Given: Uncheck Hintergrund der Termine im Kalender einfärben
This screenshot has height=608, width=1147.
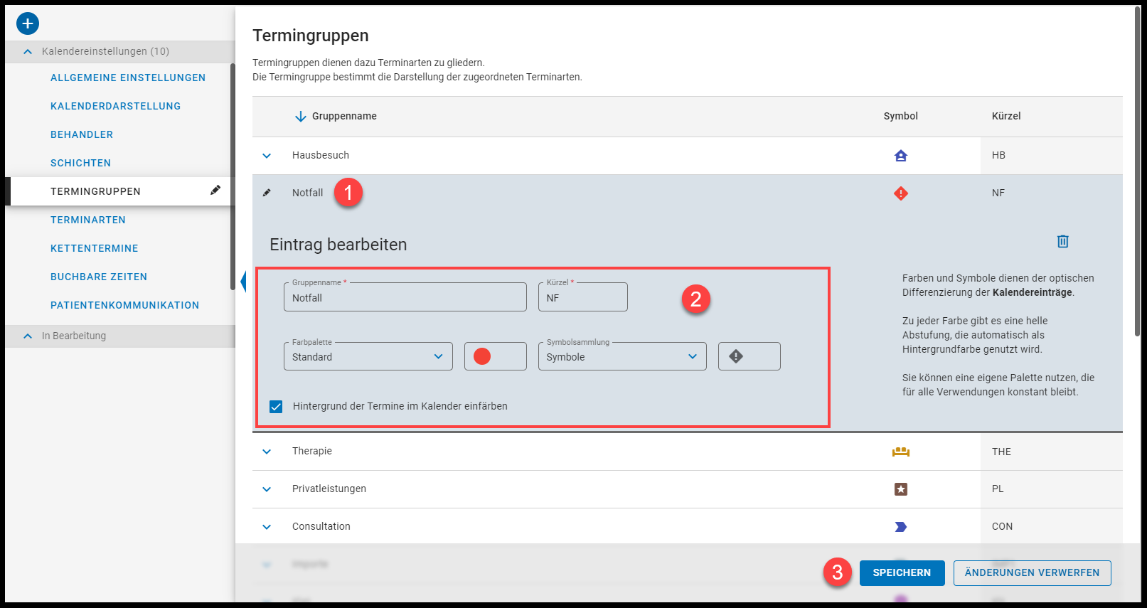Looking at the screenshot, I should click(x=276, y=407).
